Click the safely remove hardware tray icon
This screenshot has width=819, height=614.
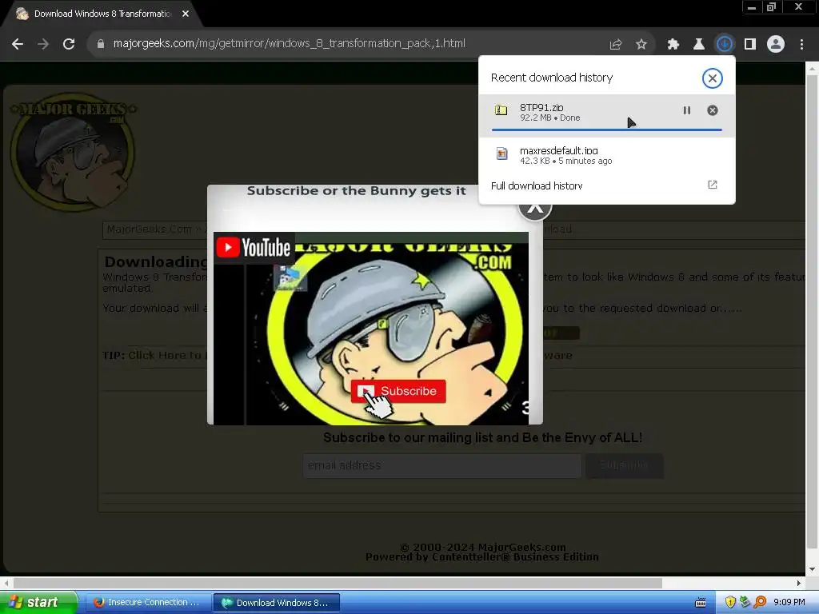[x=745, y=603]
